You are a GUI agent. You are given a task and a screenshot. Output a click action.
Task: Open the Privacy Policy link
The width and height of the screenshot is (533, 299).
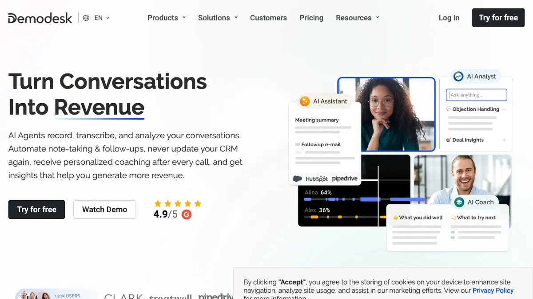[x=493, y=291]
